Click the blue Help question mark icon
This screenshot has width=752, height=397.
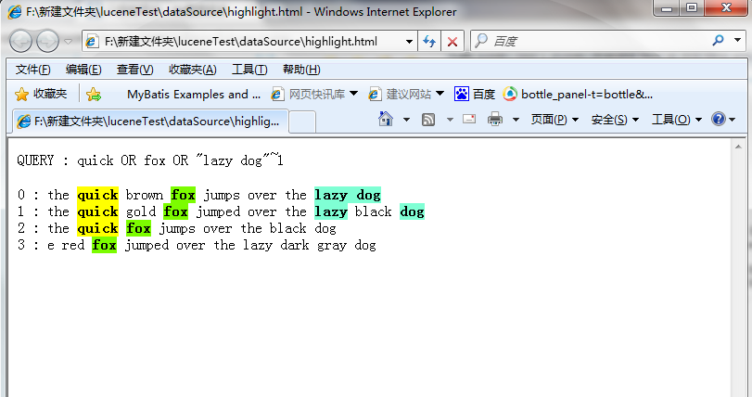click(x=719, y=119)
